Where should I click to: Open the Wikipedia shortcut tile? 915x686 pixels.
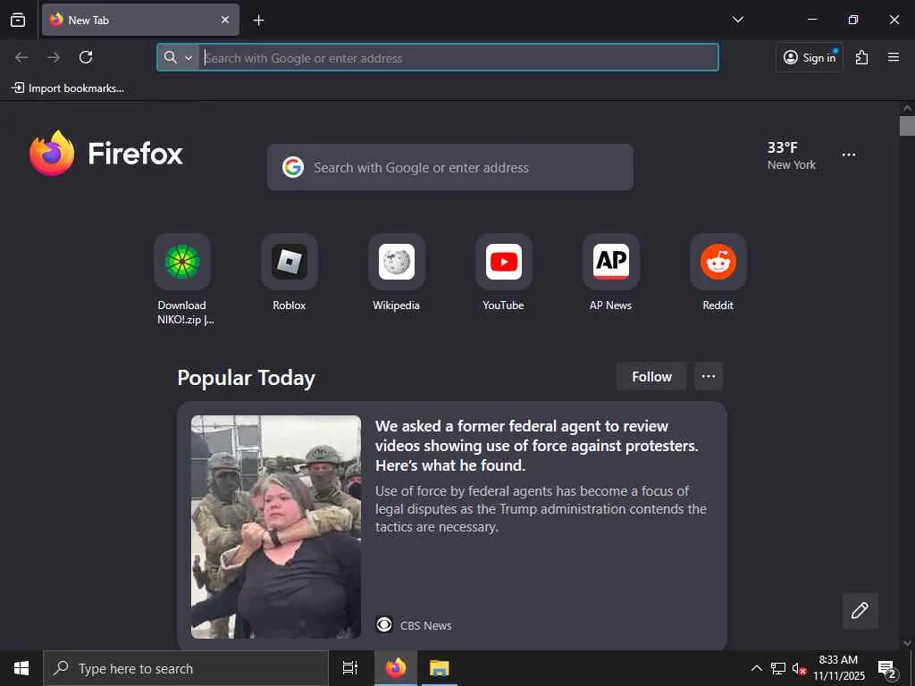click(x=397, y=273)
